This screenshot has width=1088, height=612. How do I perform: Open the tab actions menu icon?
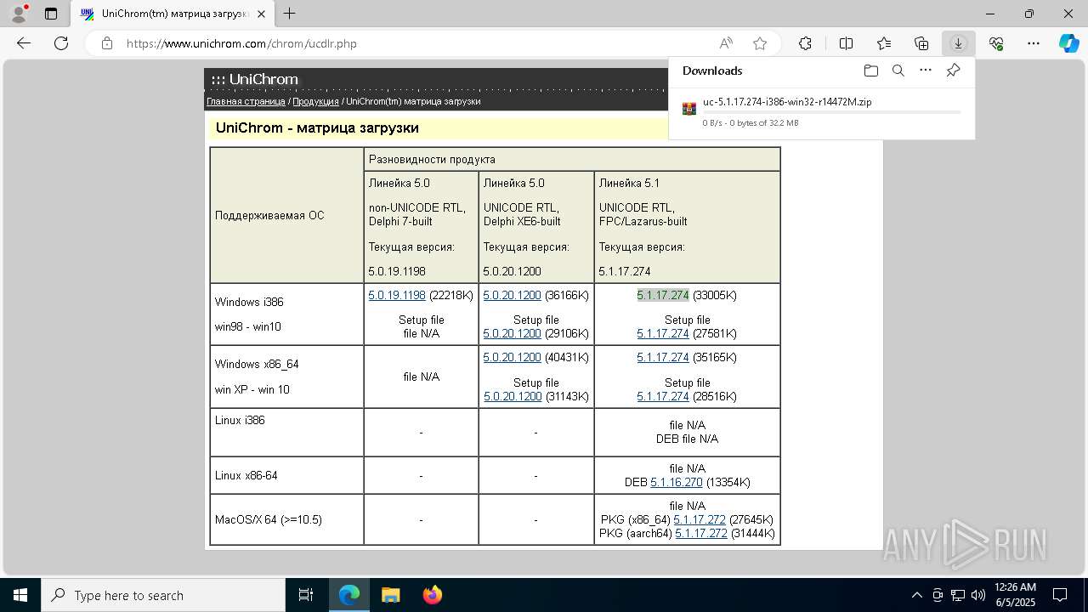coord(51,14)
